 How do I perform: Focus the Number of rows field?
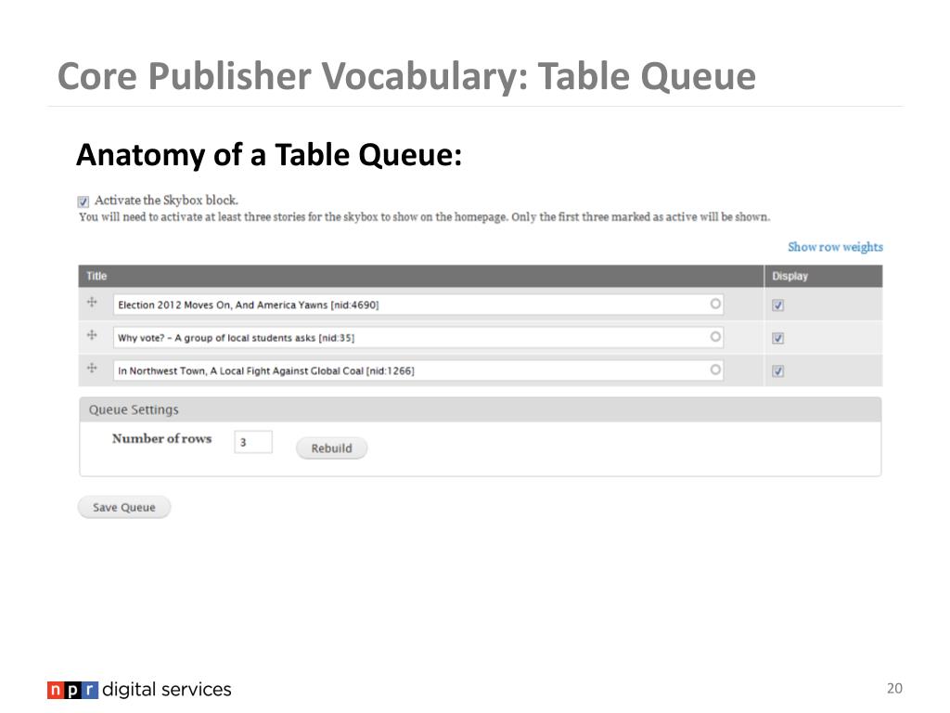click(x=253, y=442)
